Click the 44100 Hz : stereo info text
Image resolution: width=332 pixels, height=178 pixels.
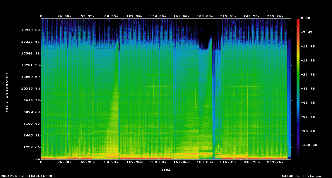click(301, 176)
